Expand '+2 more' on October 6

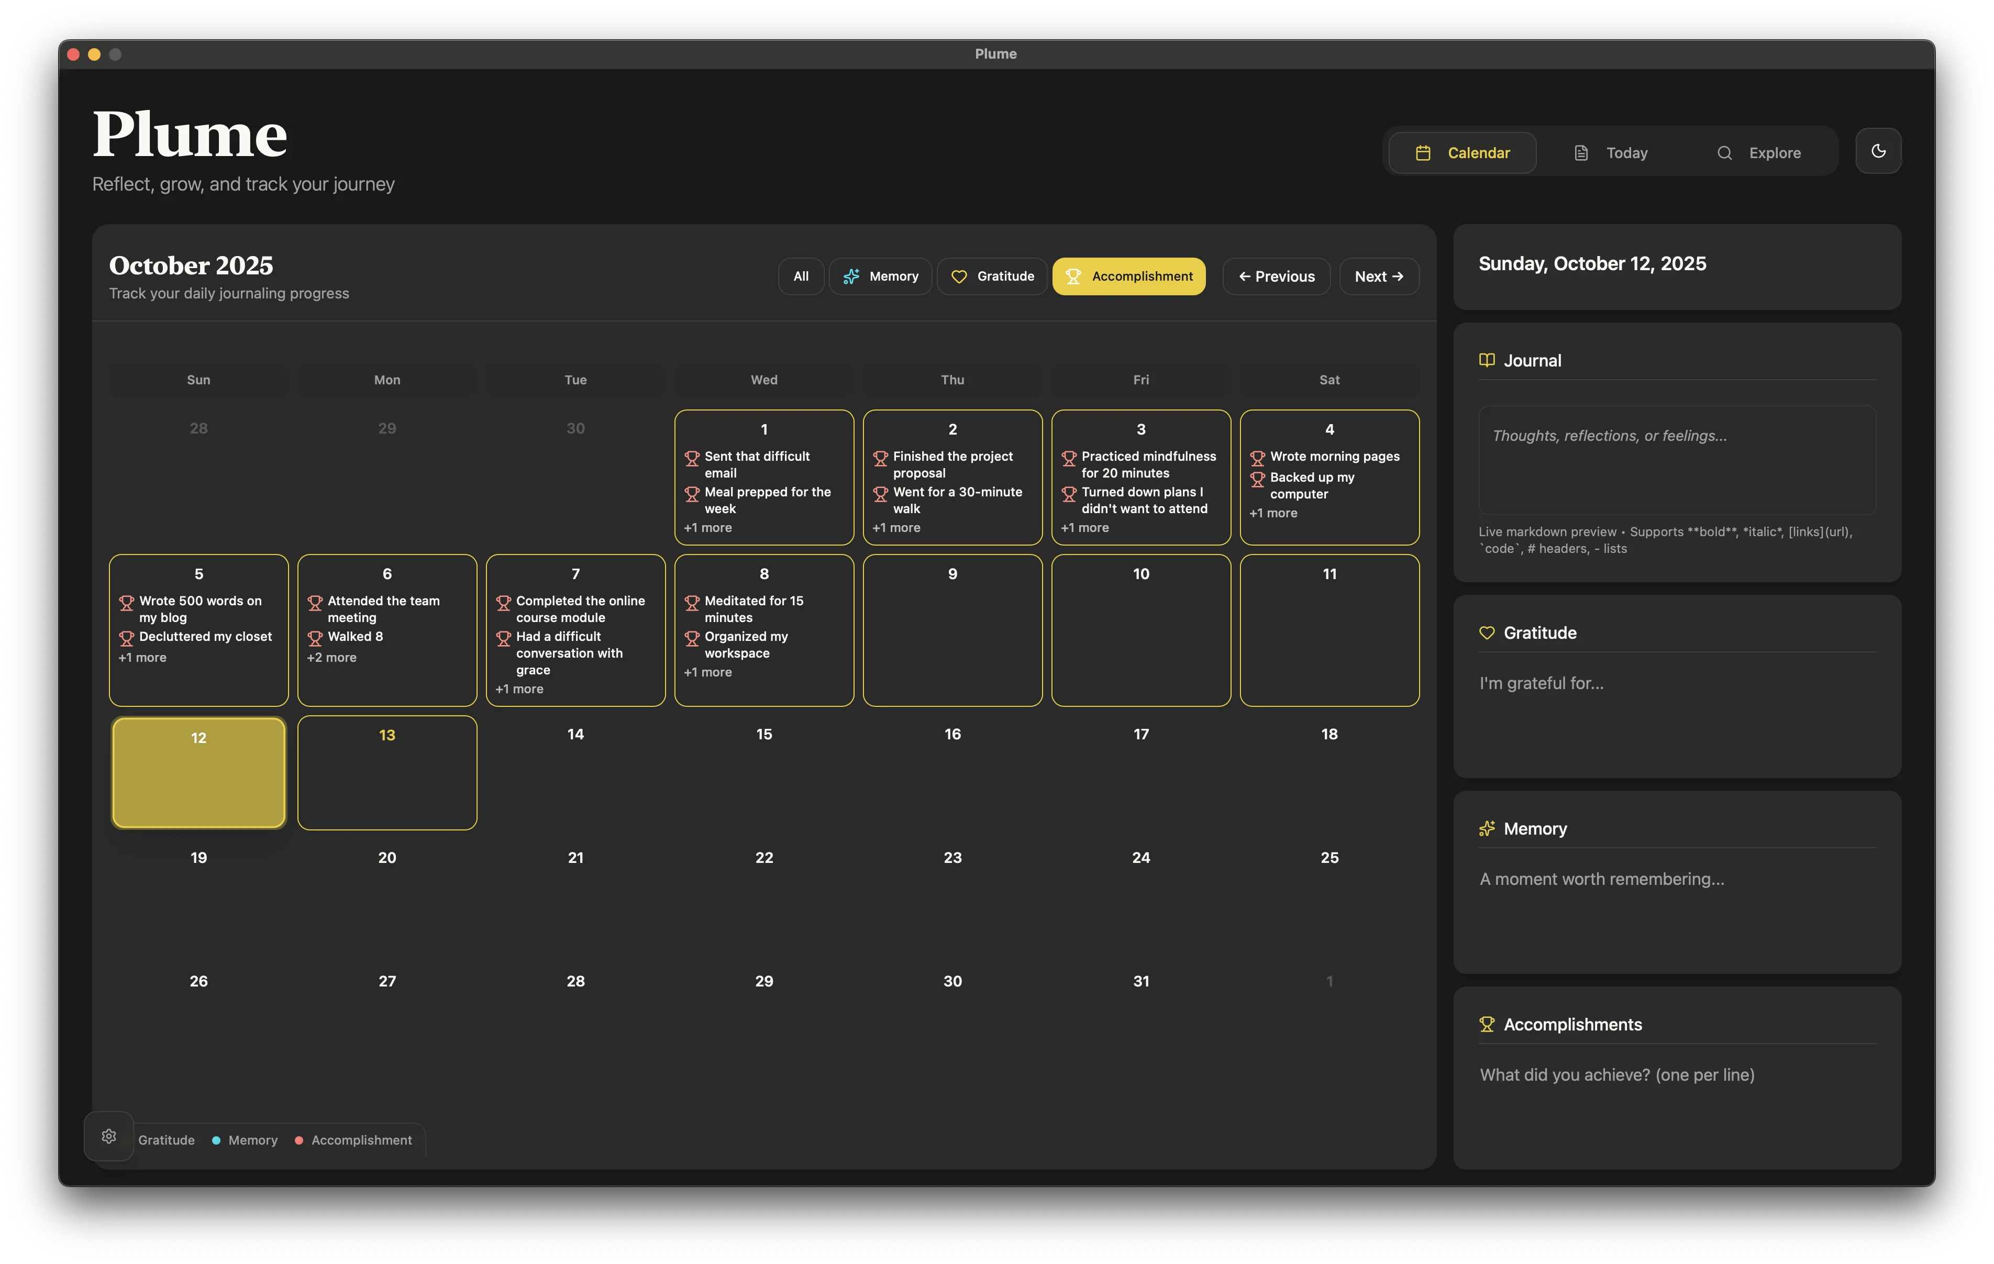[x=331, y=658]
